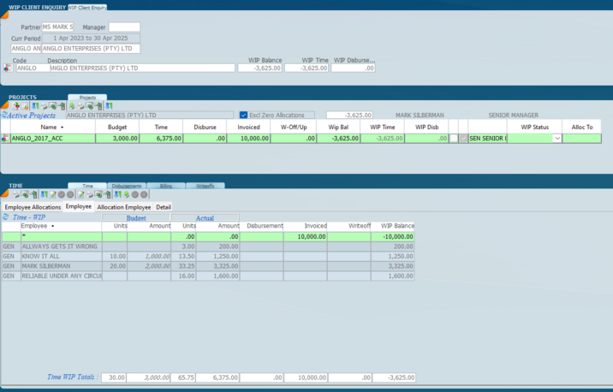Click the last icon in Projects toolbar
The height and width of the screenshot is (392, 613).
point(110,106)
